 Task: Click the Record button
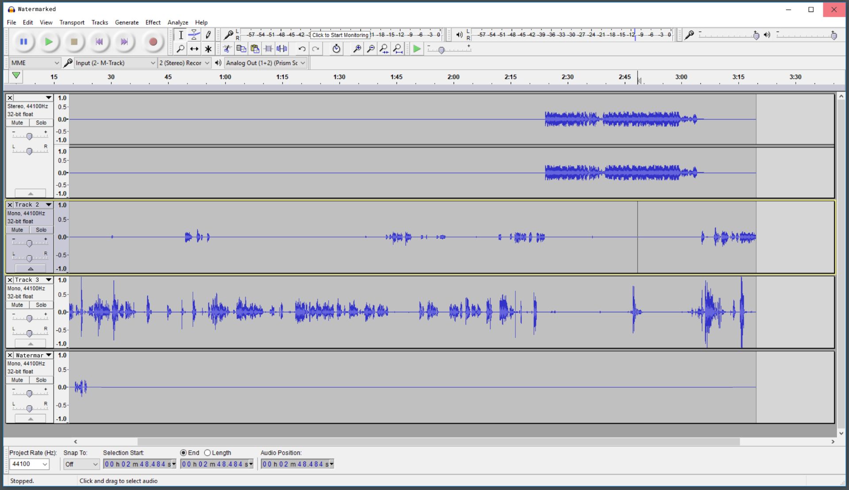click(153, 42)
